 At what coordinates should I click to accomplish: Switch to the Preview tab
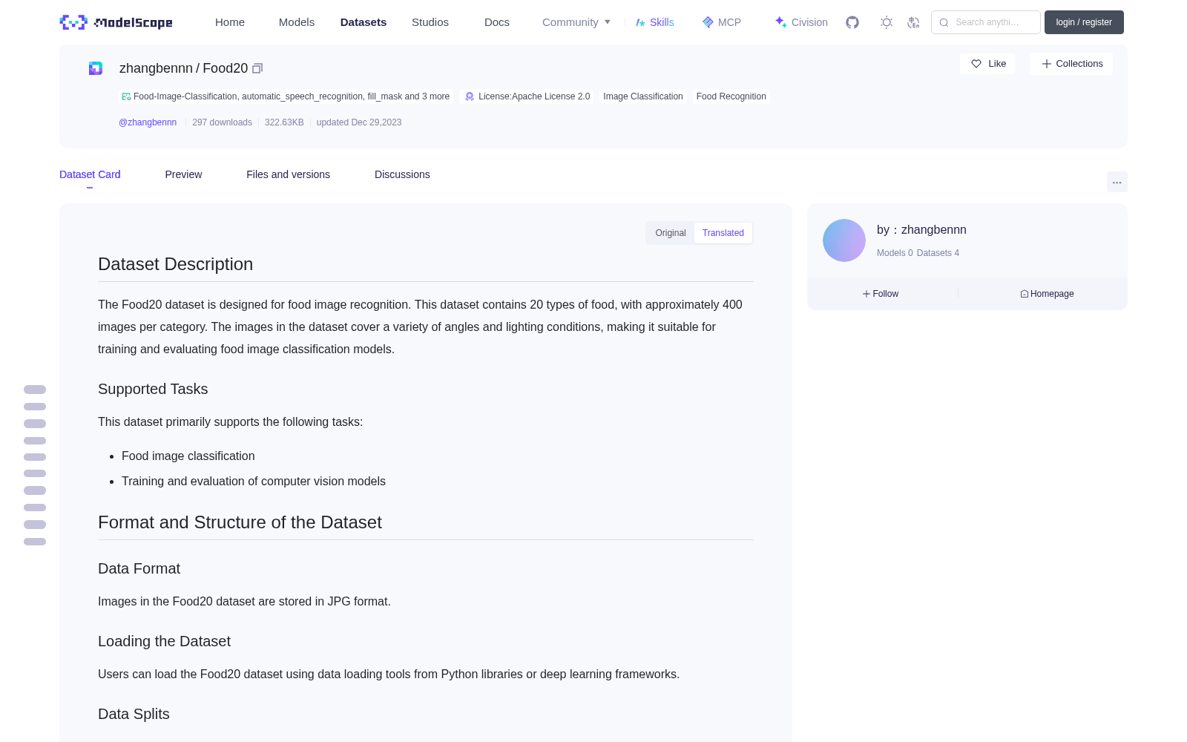tap(183, 174)
